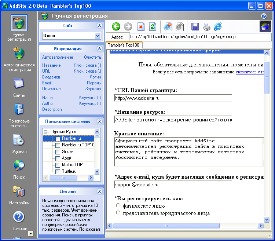Click the Internet Explorer icon in toolbar
The width and height of the screenshot is (275, 241).
(x=218, y=27)
